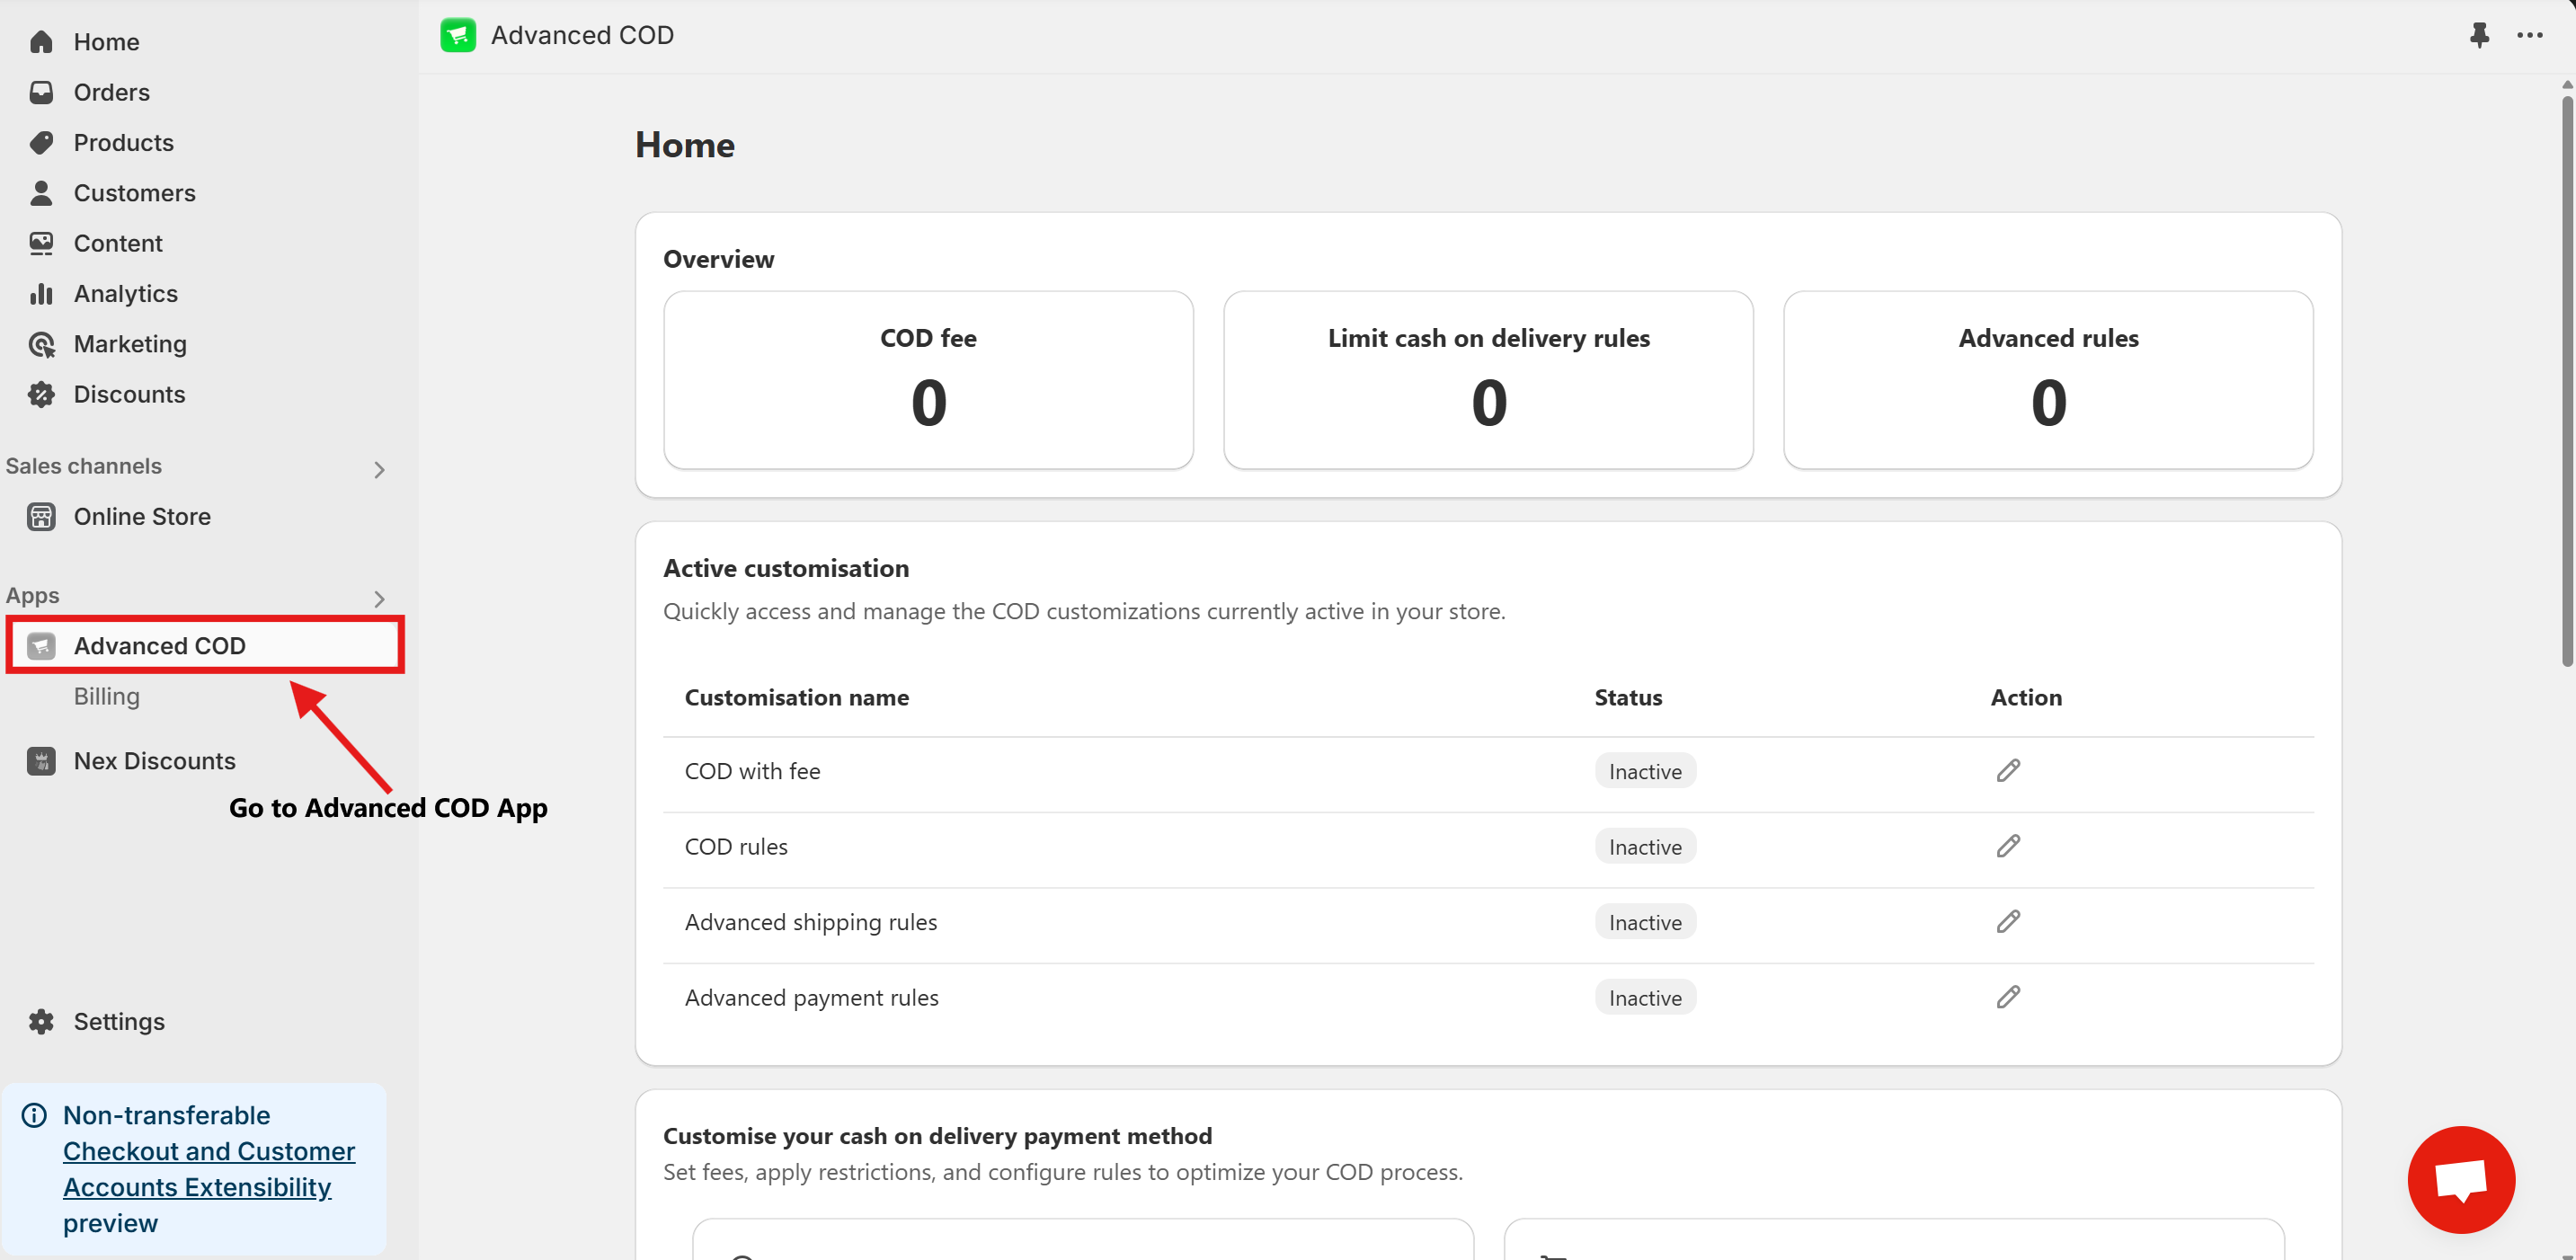Screen dimensions: 2576x1260
Task: Open the Nex Discounts app
Action: point(153,761)
